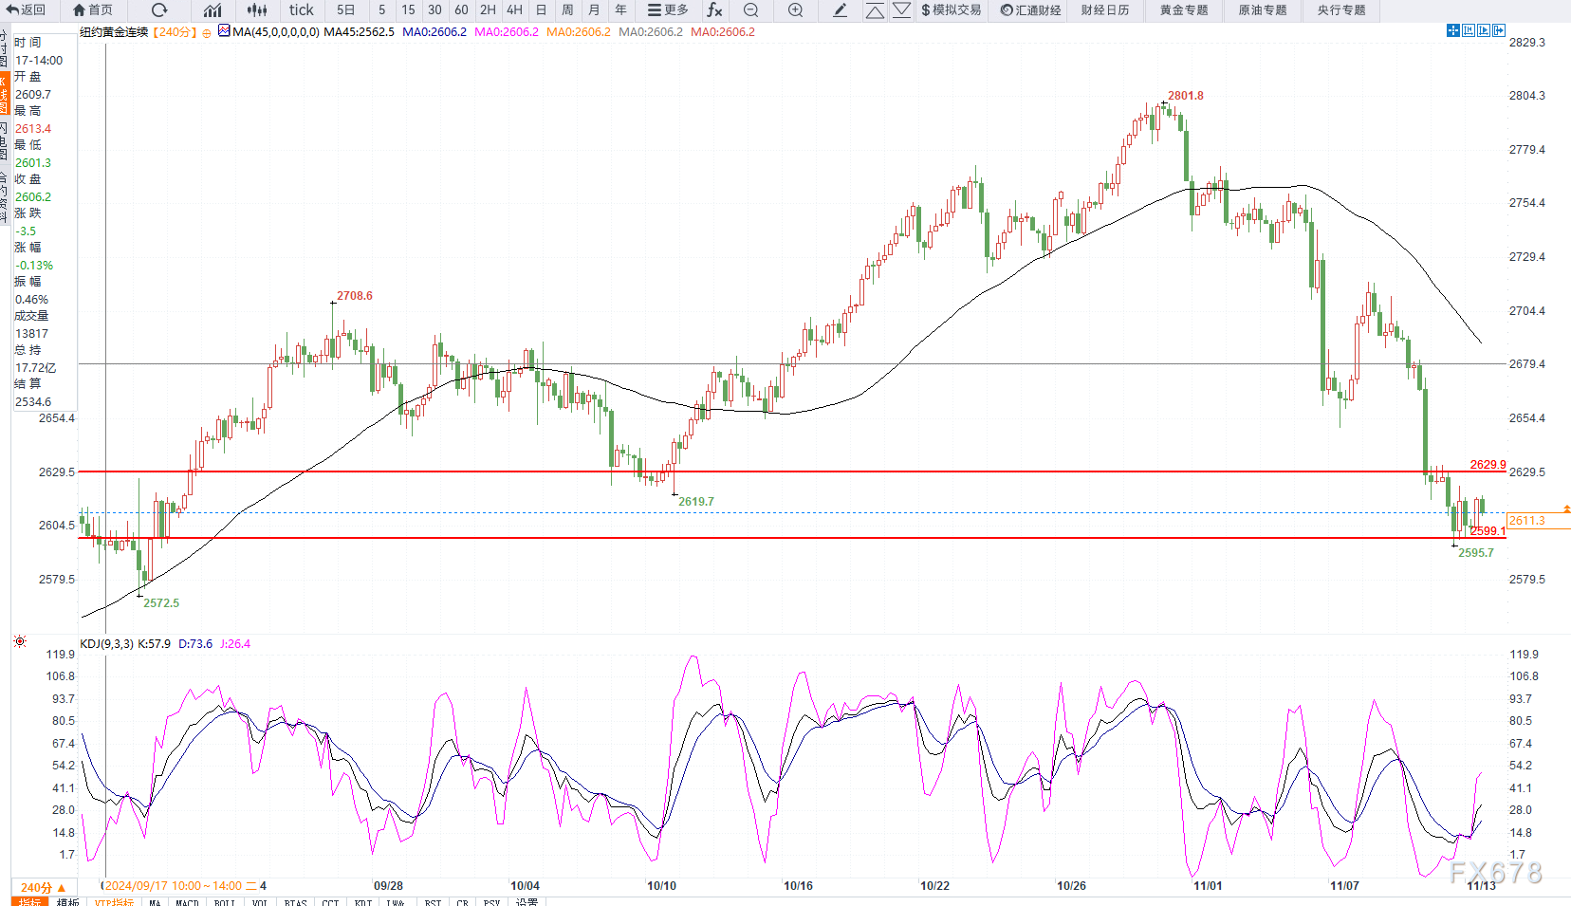Toggle the first blue chart layout icon
The height and width of the screenshot is (906, 1571).
(x=1452, y=31)
